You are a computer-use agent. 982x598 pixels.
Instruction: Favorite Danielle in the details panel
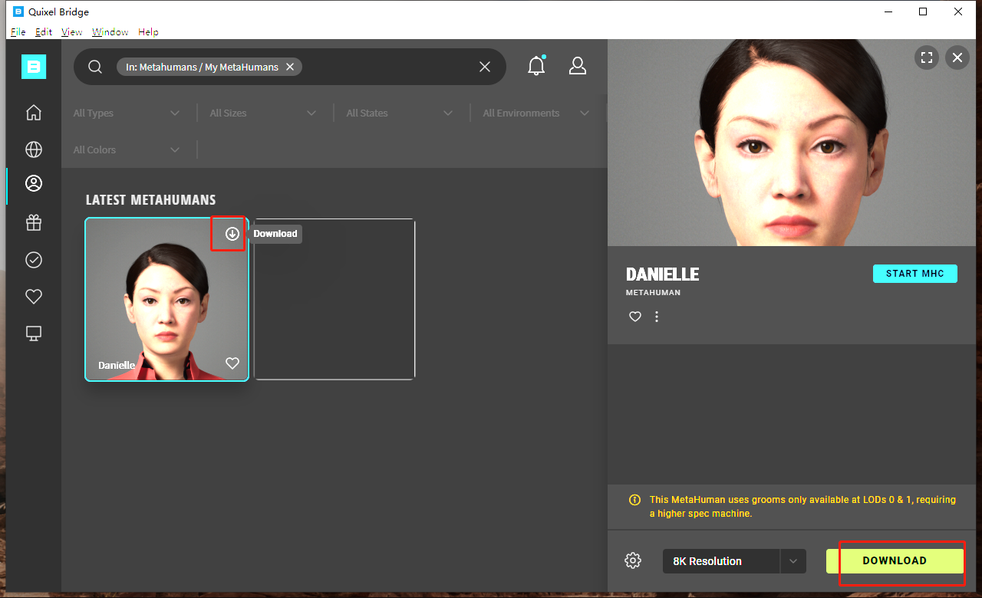tap(635, 317)
